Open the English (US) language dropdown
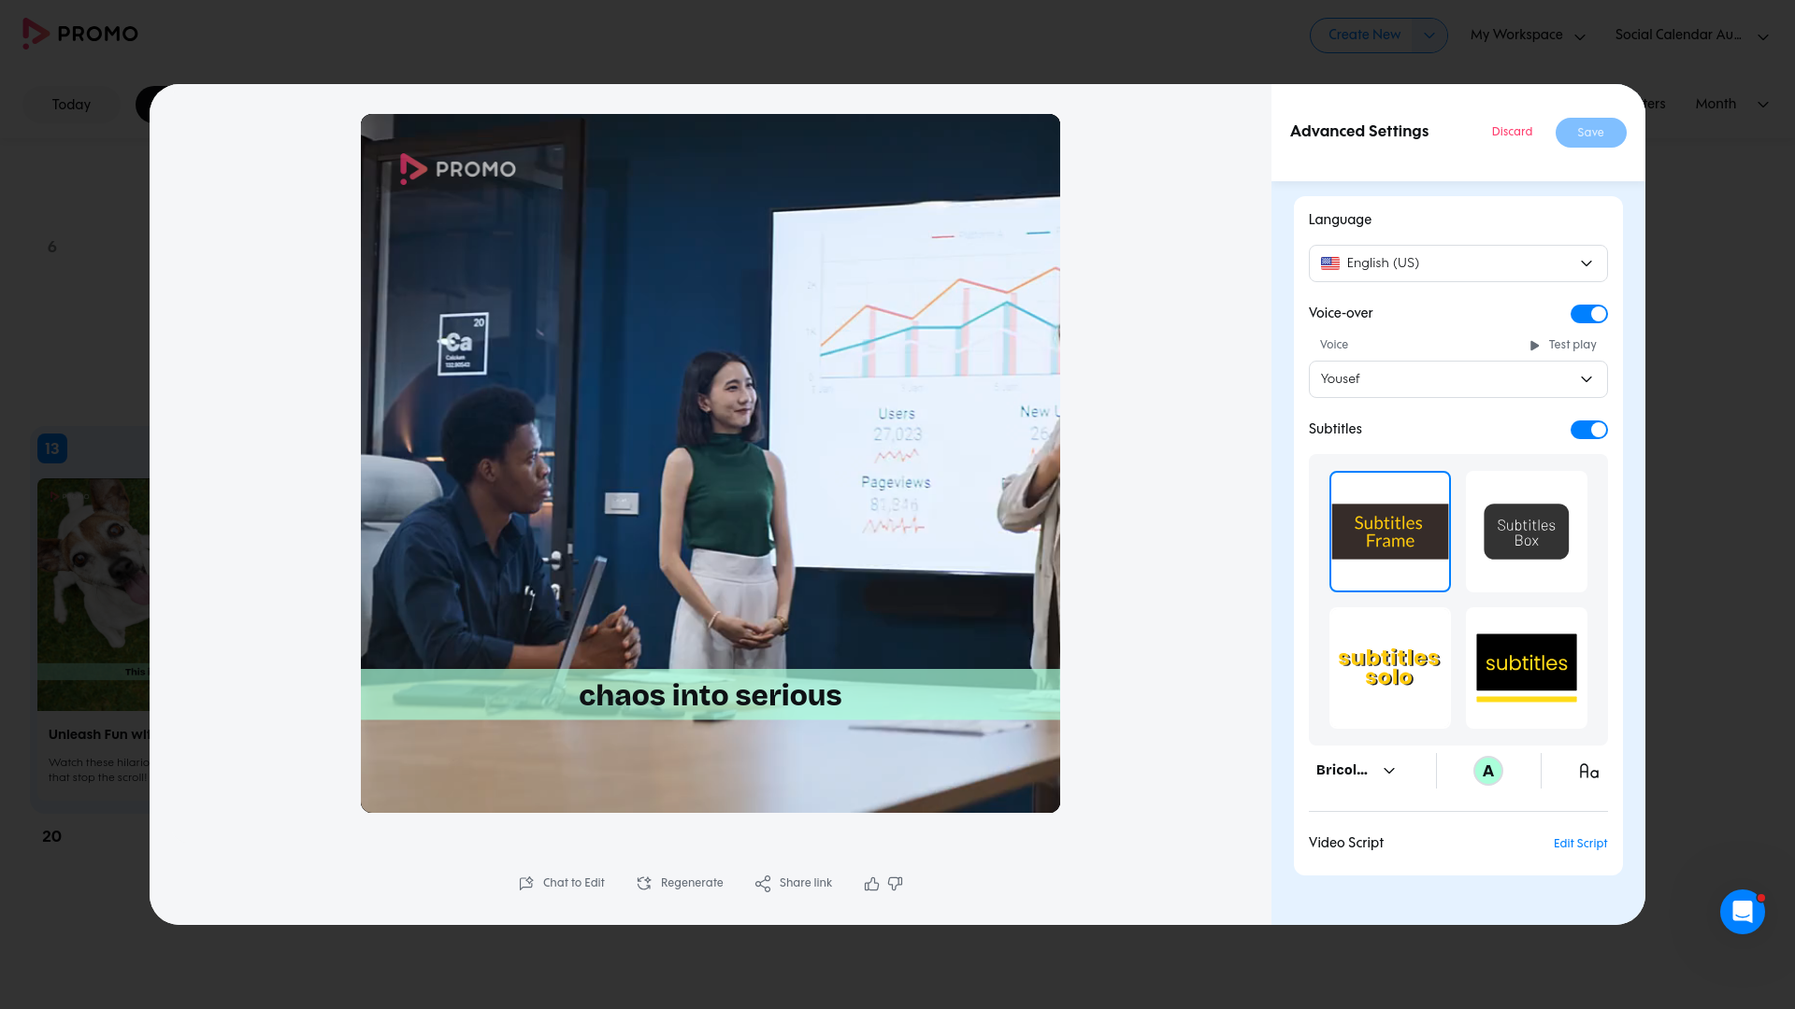This screenshot has width=1795, height=1009. 1458,263
